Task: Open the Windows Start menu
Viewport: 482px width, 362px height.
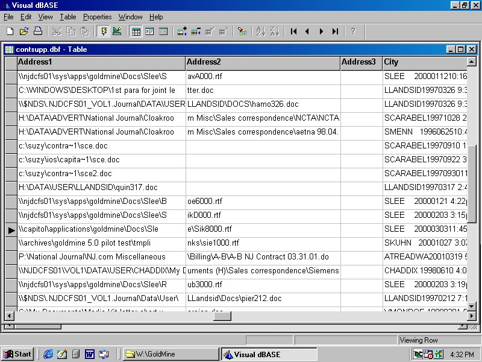Action: (x=17, y=354)
